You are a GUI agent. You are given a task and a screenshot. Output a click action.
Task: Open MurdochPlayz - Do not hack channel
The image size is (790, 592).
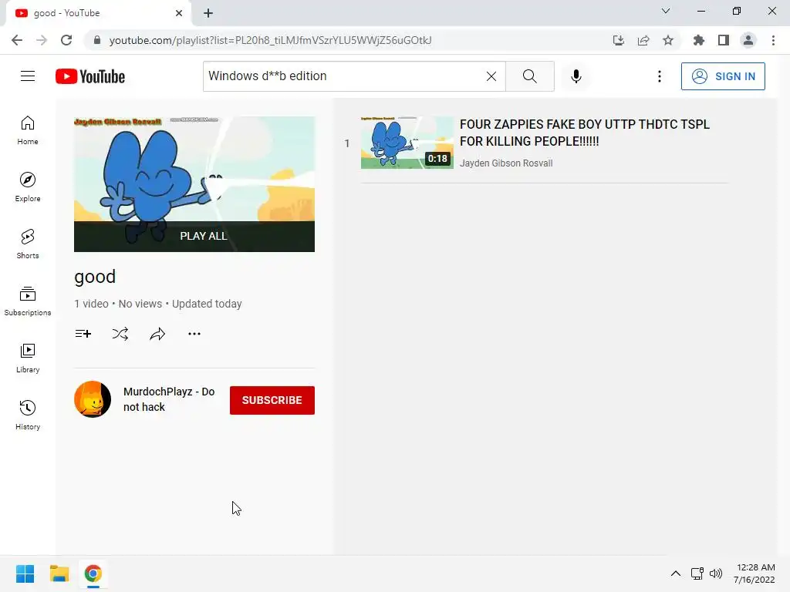coord(169,399)
